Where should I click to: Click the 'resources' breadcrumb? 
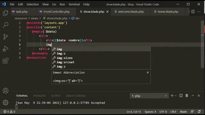pyautogui.click(x=21, y=19)
